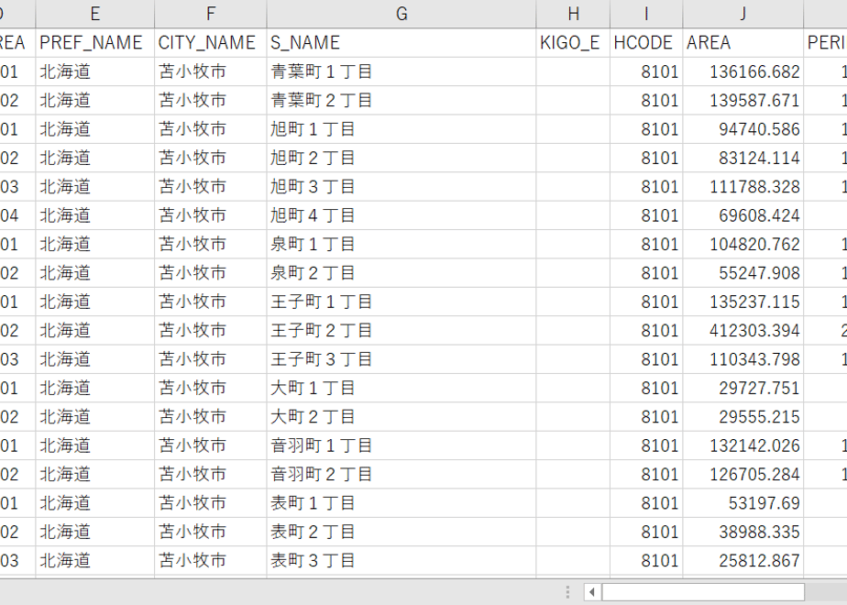Click the S_NAME header cell
This screenshot has width=847, height=605.
click(x=401, y=43)
